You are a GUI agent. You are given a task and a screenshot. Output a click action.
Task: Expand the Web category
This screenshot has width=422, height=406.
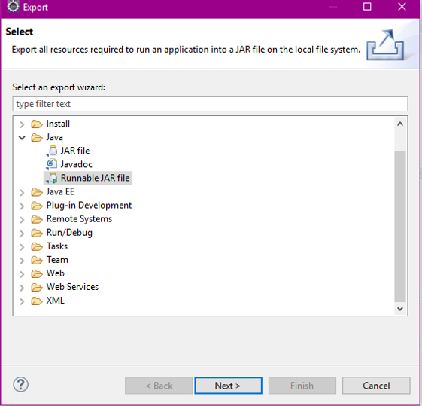click(22, 274)
